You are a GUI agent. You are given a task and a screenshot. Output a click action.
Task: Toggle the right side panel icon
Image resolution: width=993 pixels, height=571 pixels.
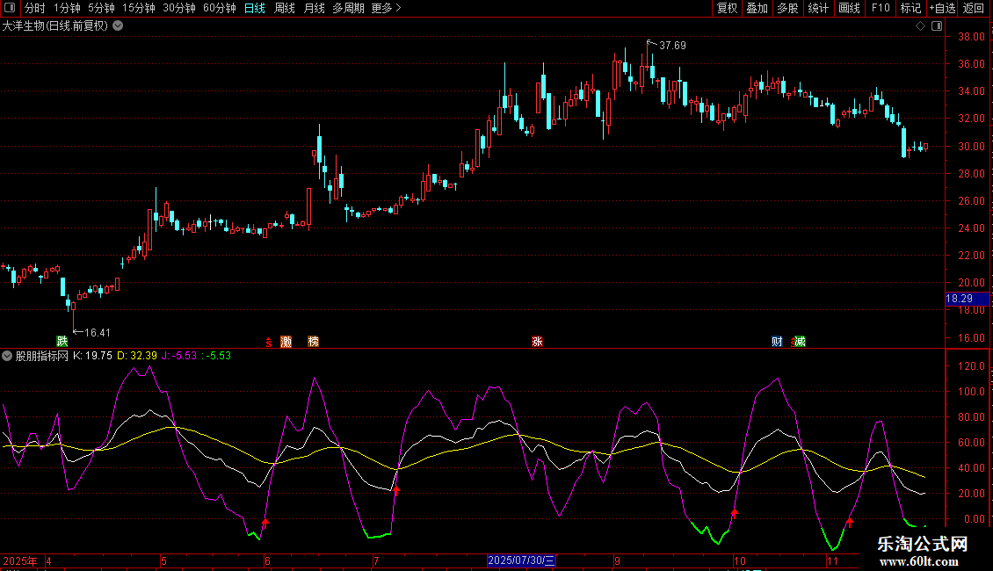938,26
